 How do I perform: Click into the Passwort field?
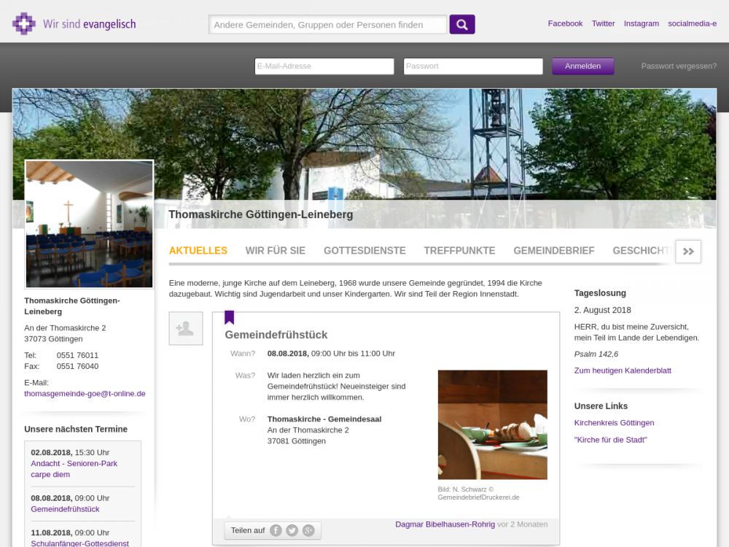click(473, 66)
